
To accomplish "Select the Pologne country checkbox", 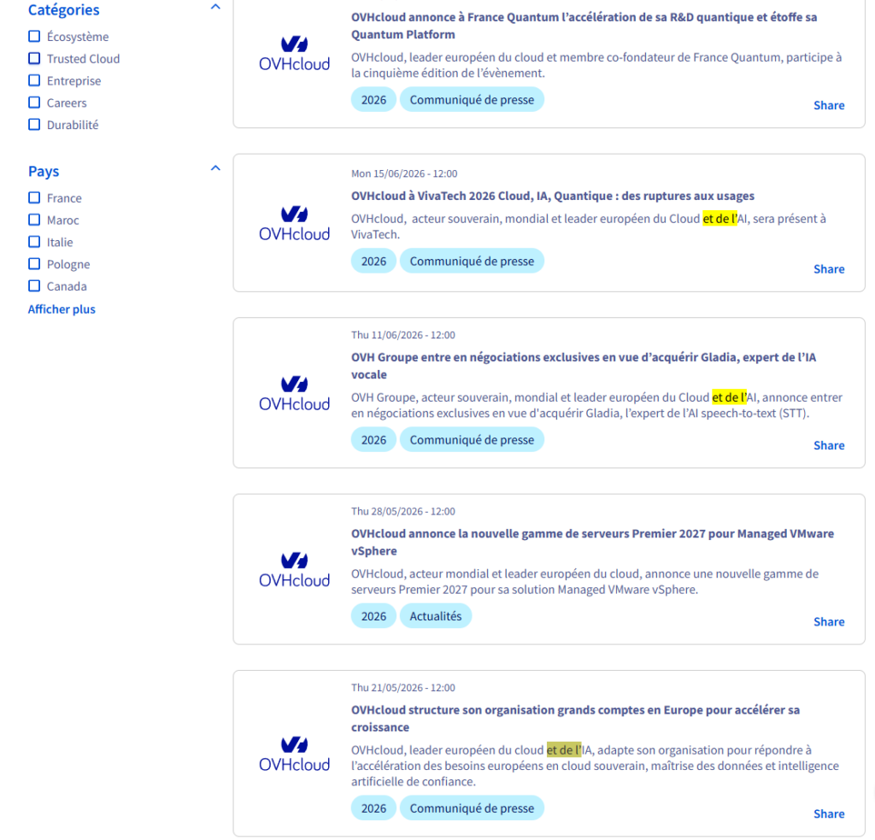I will click(34, 263).
